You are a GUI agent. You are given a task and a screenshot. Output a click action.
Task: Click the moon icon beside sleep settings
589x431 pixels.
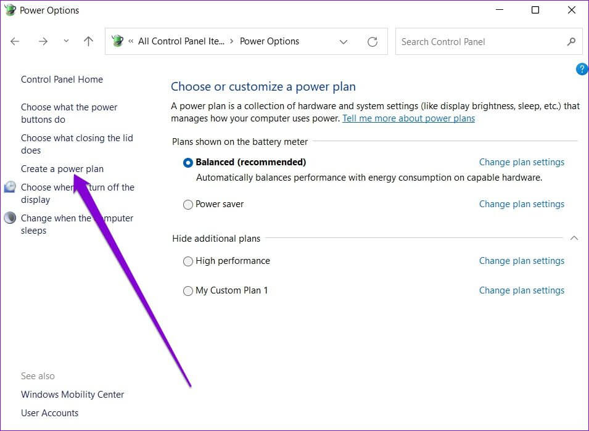[10, 218]
